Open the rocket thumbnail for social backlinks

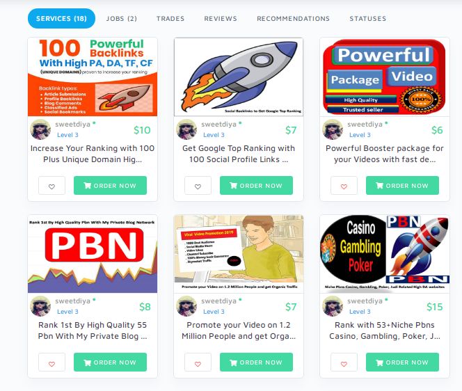pyautogui.click(x=239, y=77)
